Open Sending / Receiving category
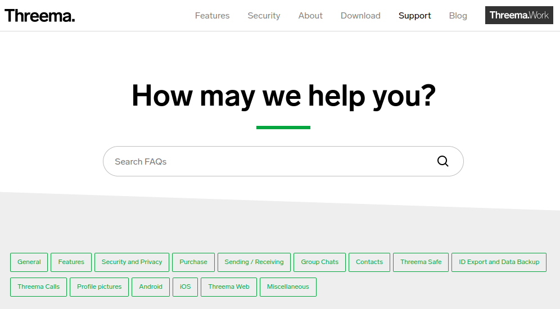The width and height of the screenshot is (560, 309). tap(254, 262)
